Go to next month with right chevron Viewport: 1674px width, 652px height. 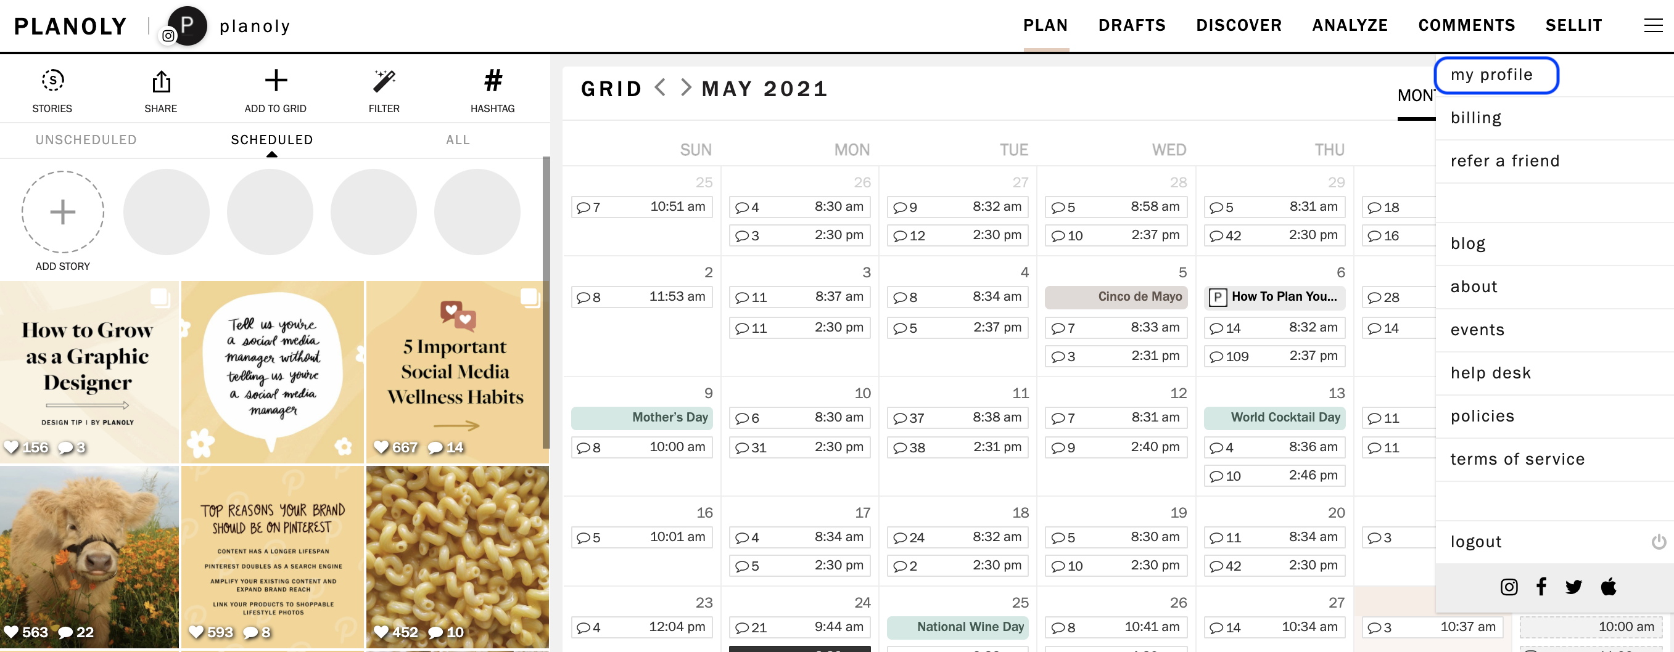point(686,87)
